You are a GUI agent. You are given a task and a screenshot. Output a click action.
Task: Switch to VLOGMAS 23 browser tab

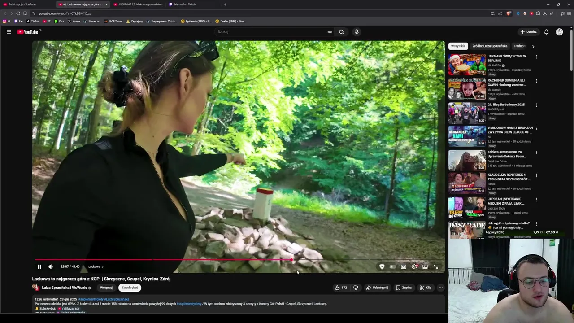pos(138,4)
